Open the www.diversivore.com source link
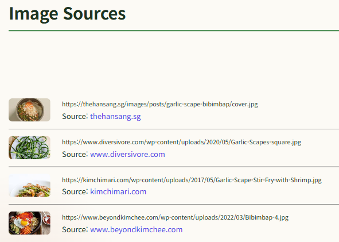Viewport: 339px width, 242px height. [127, 154]
